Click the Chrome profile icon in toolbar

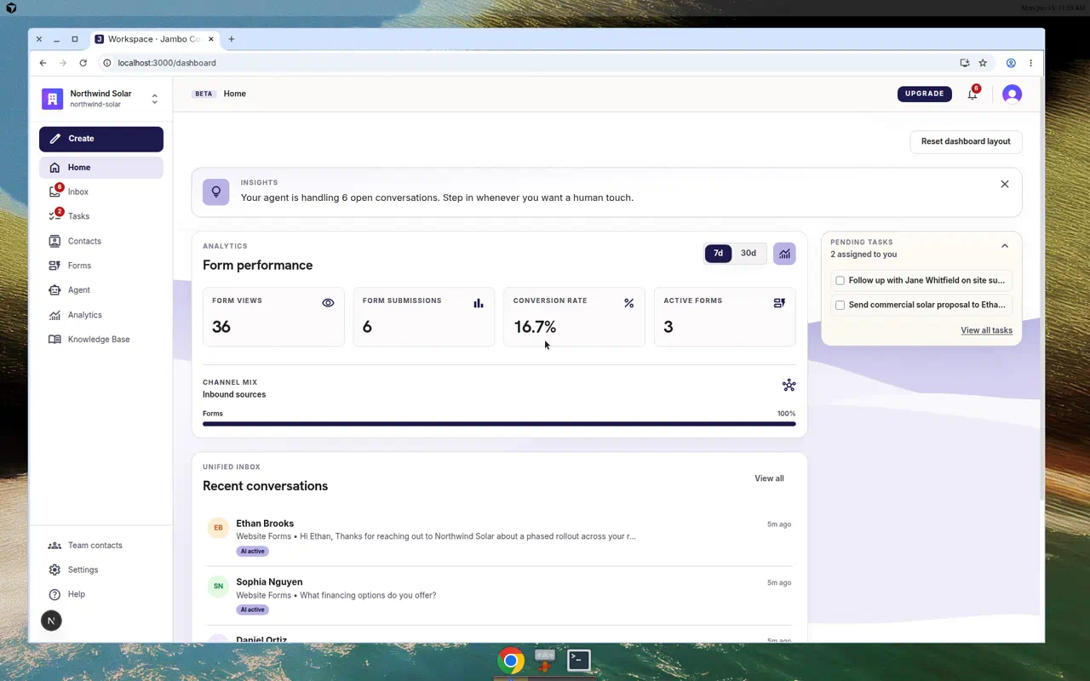coord(1011,63)
